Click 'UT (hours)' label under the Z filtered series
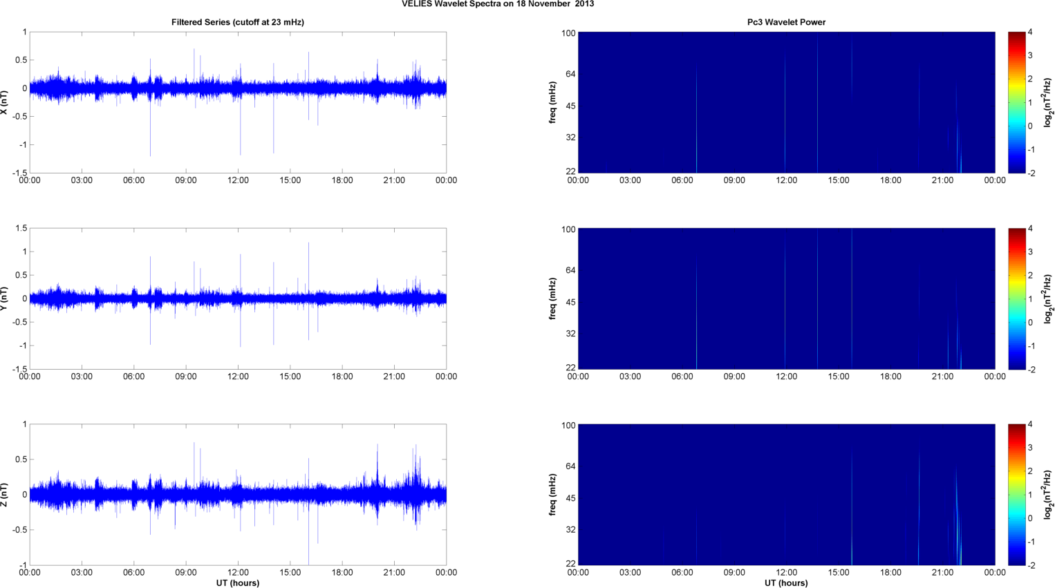1055x588 pixels. pos(238,583)
